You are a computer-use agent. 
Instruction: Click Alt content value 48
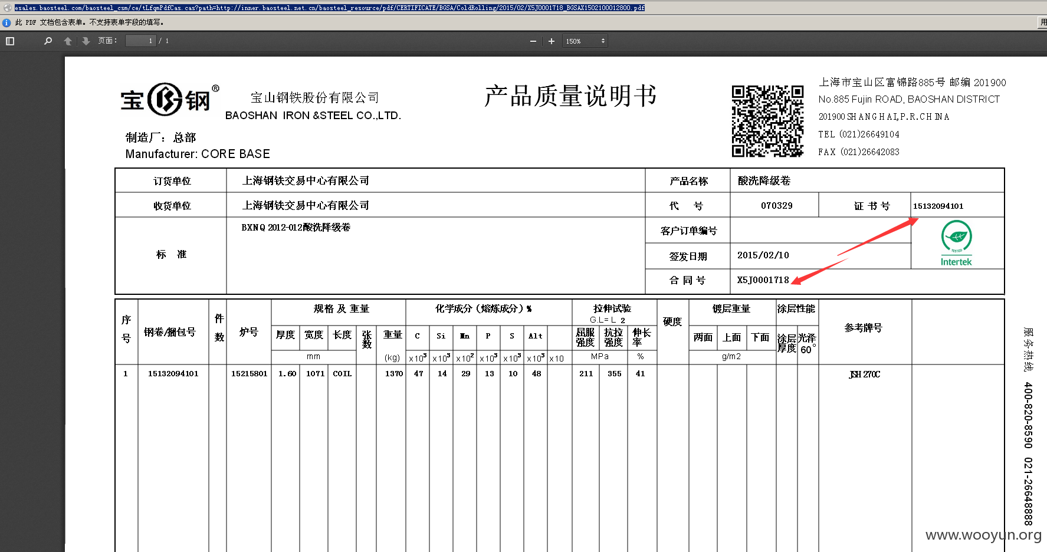click(537, 374)
